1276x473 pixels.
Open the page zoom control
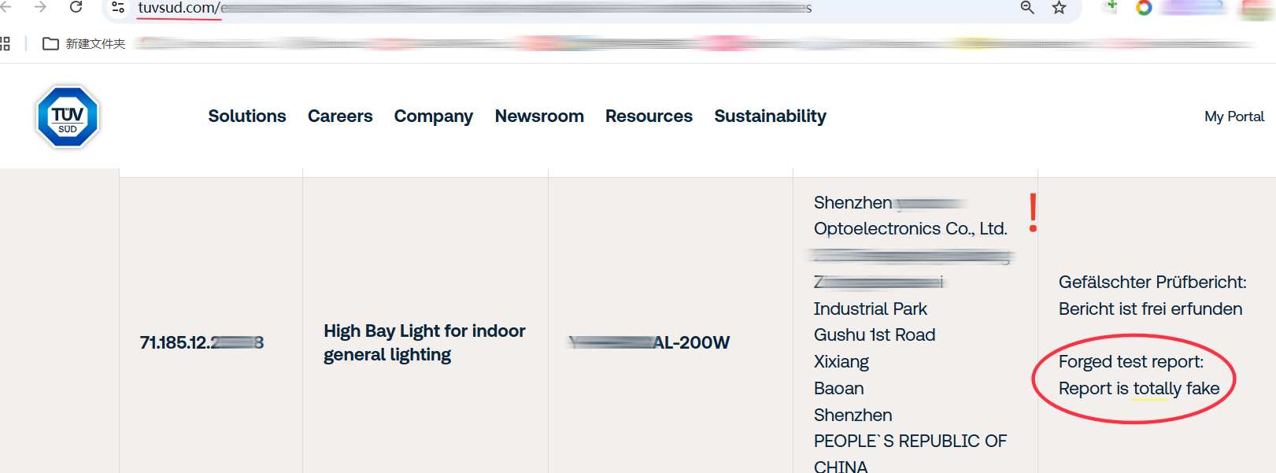coord(1027,8)
